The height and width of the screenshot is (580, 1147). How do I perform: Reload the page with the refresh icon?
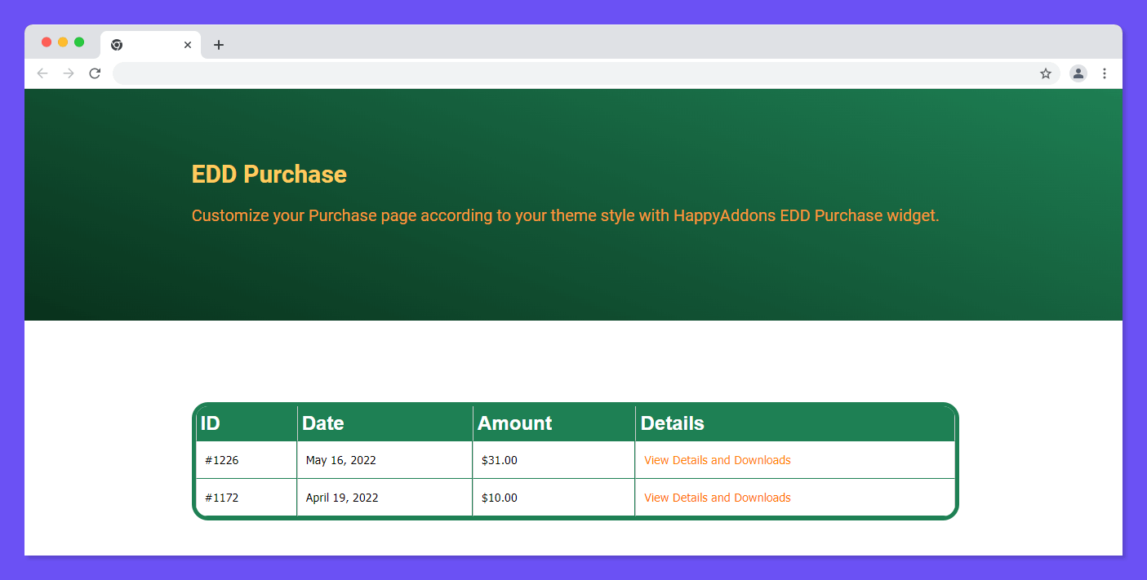[x=95, y=73]
